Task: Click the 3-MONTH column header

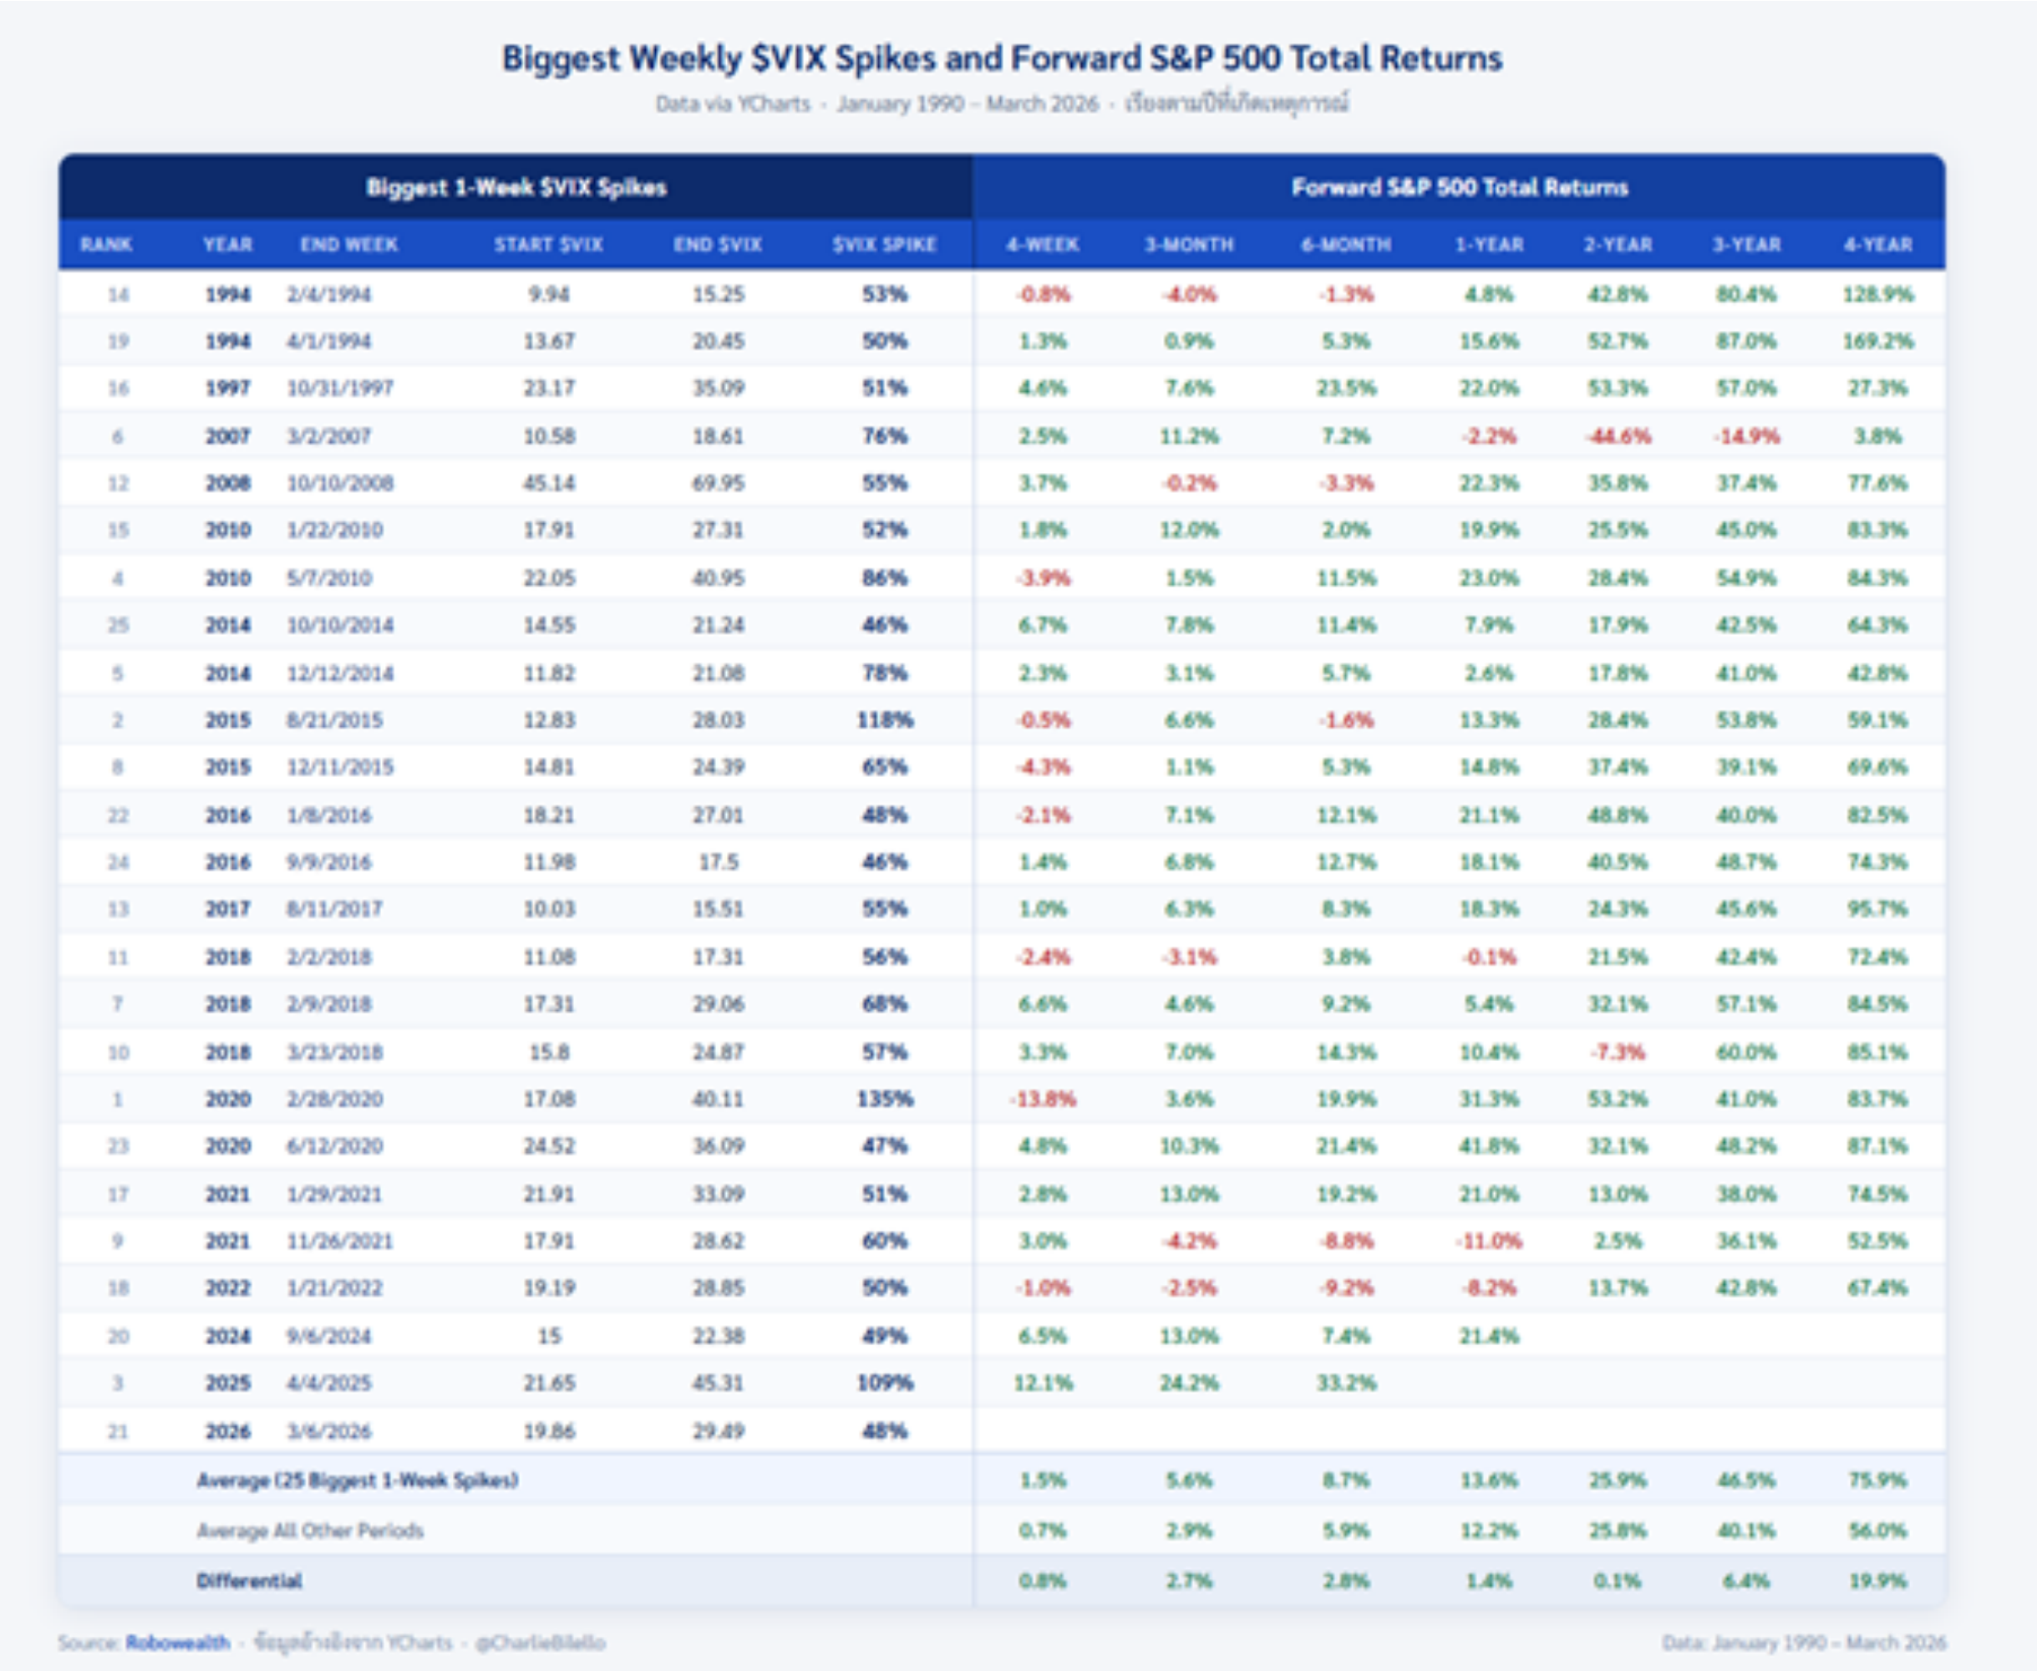Action: click(1189, 245)
